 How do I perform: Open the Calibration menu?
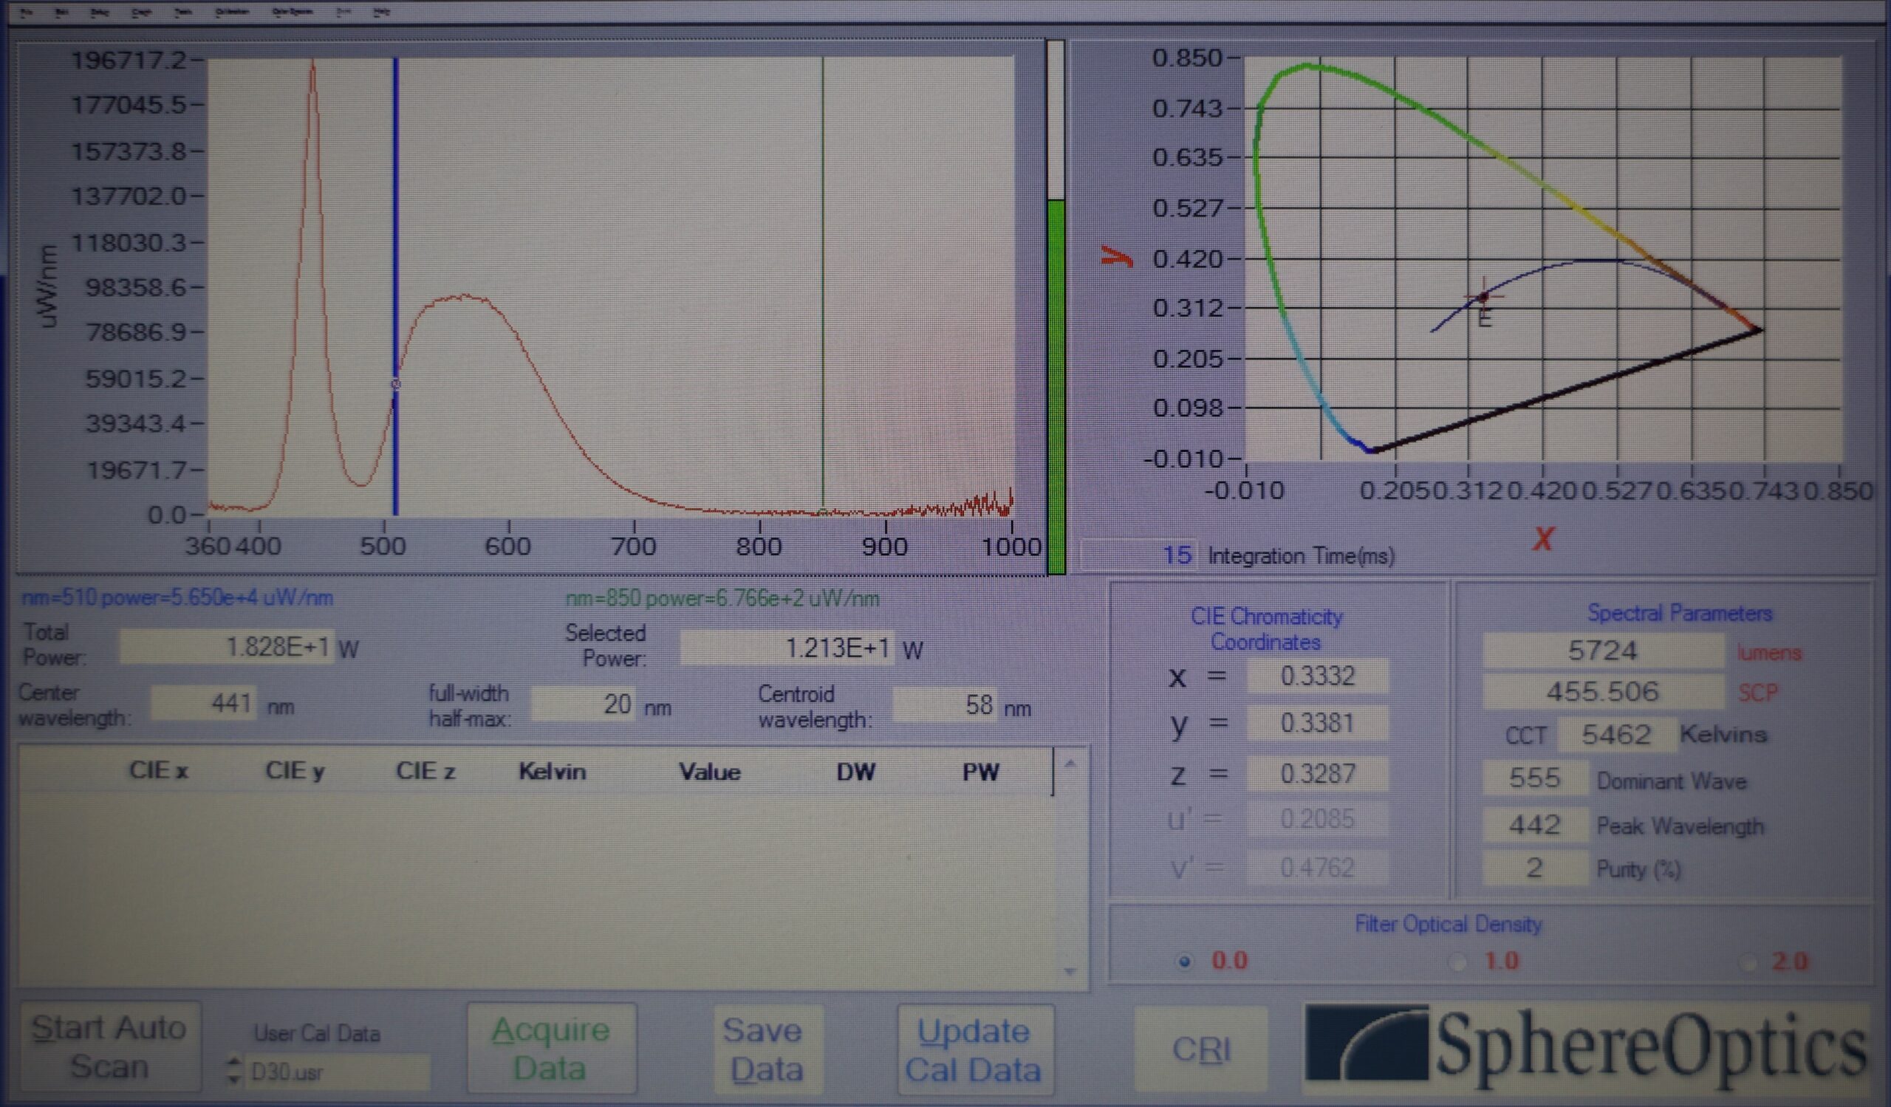click(x=231, y=12)
